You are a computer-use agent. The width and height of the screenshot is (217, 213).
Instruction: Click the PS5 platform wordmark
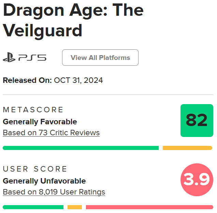pyautogui.click(x=32, y=58)
